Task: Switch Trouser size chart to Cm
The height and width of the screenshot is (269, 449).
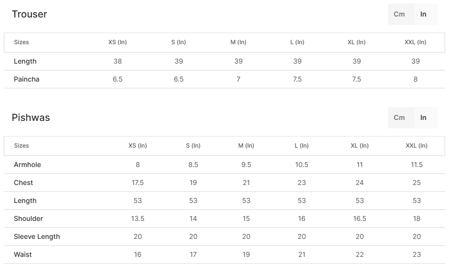Action: coord(399,14)
